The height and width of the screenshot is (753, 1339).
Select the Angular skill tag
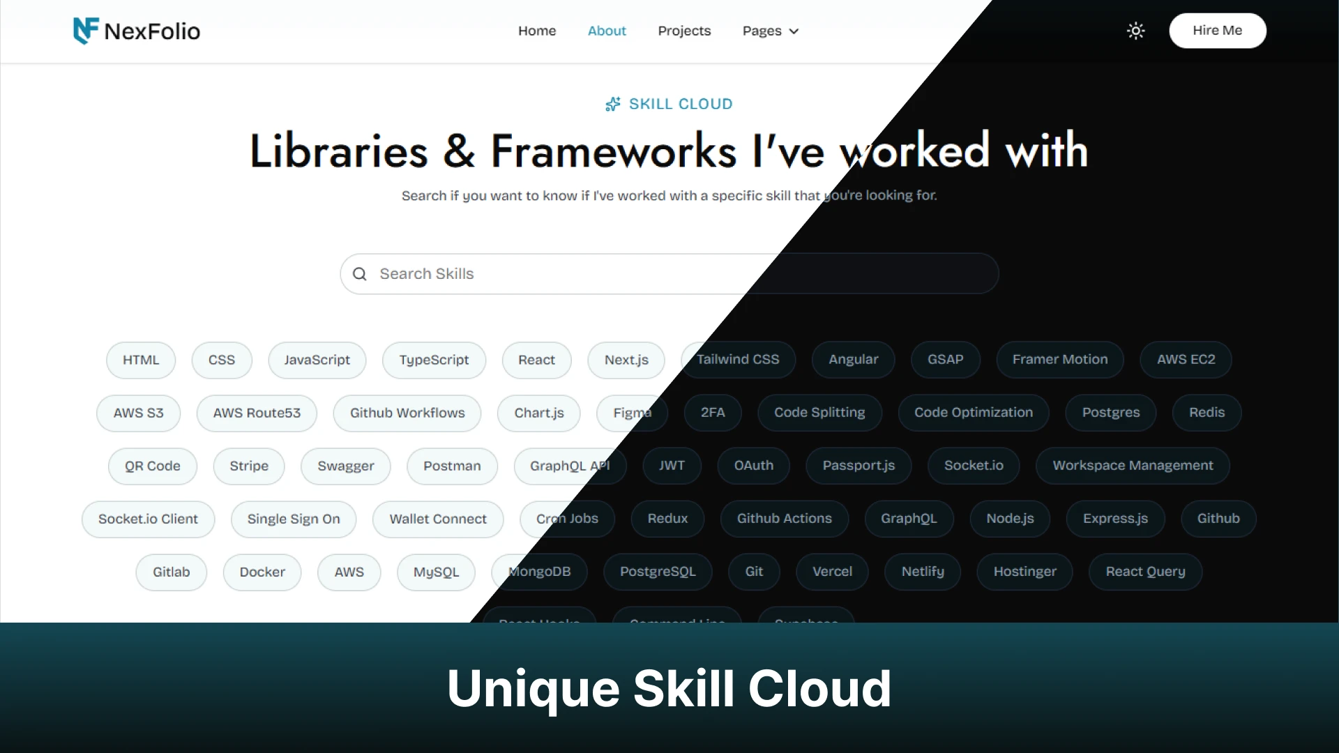(854, 359)
